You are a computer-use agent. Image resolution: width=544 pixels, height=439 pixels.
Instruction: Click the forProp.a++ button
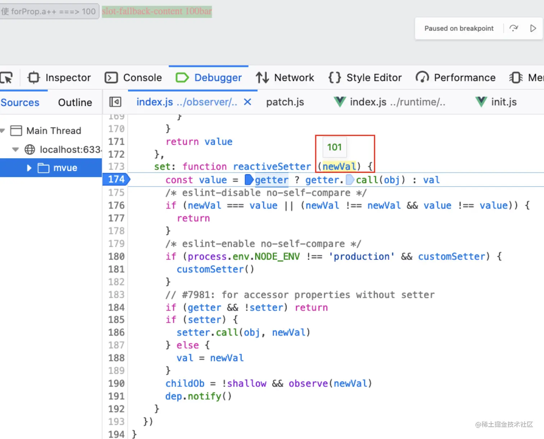(x=49, y=11)
